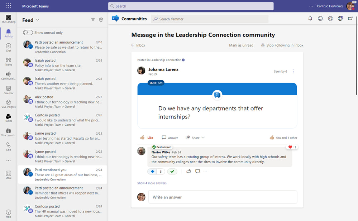Screen dimensions: 358x221
Task: Open Yammer settings gear icon
Action: point(330,19)
